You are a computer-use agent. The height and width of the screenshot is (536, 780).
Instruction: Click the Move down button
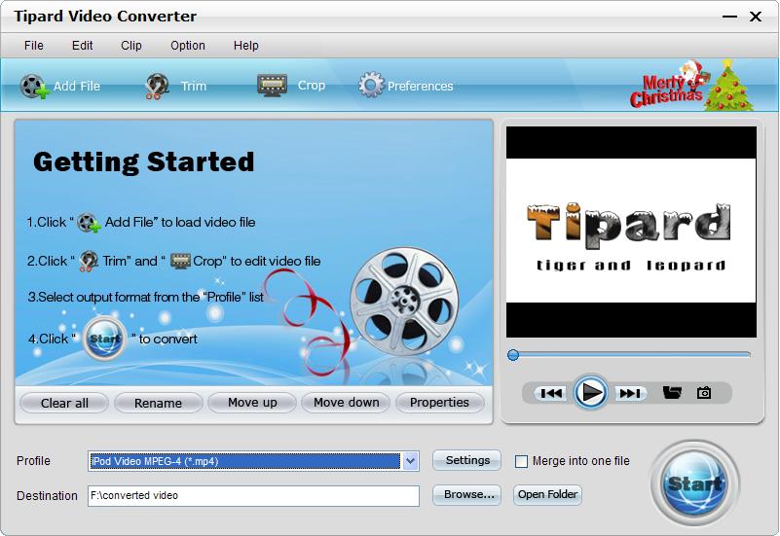347,403
